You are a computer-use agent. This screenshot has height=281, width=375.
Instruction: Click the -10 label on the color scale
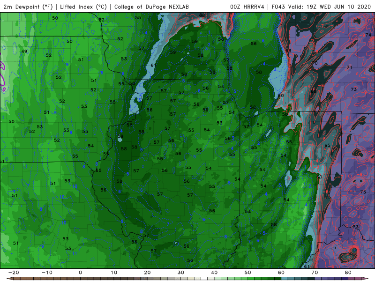tap(47, 273)
